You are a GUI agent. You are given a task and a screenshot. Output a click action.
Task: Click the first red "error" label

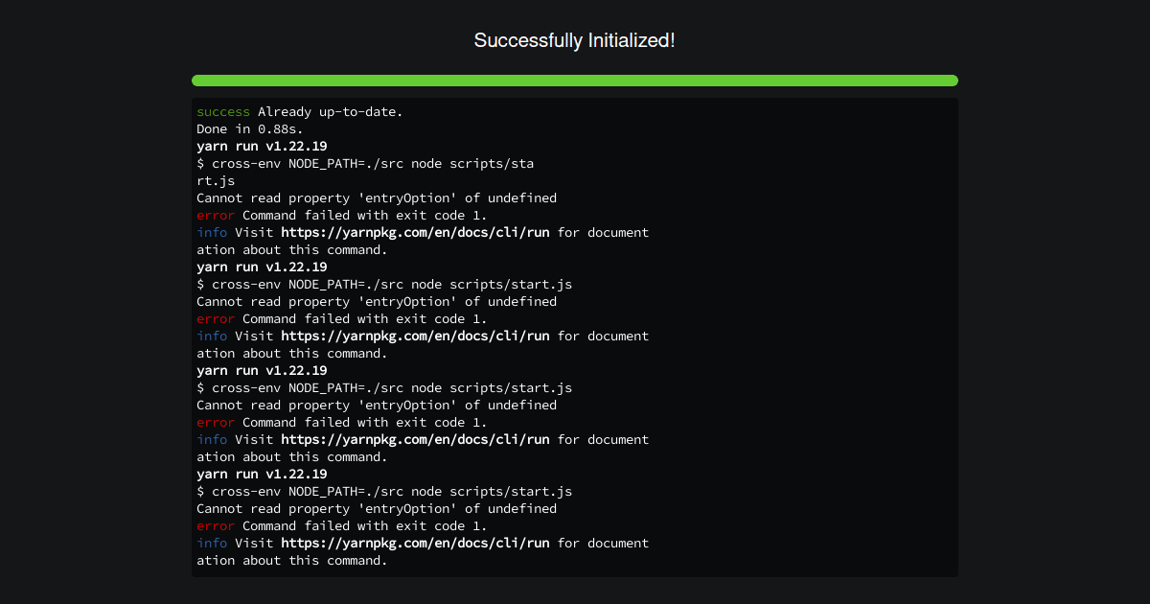pos(216,215)
